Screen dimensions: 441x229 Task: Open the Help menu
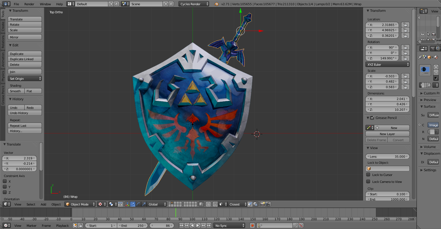59,4
